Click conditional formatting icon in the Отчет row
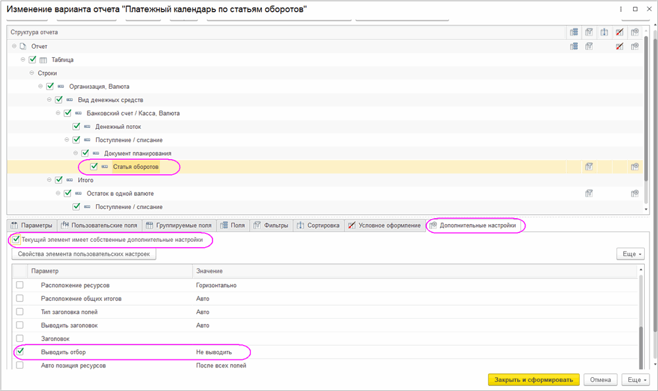This screenshot has height=391, width=658. point(619,47)
